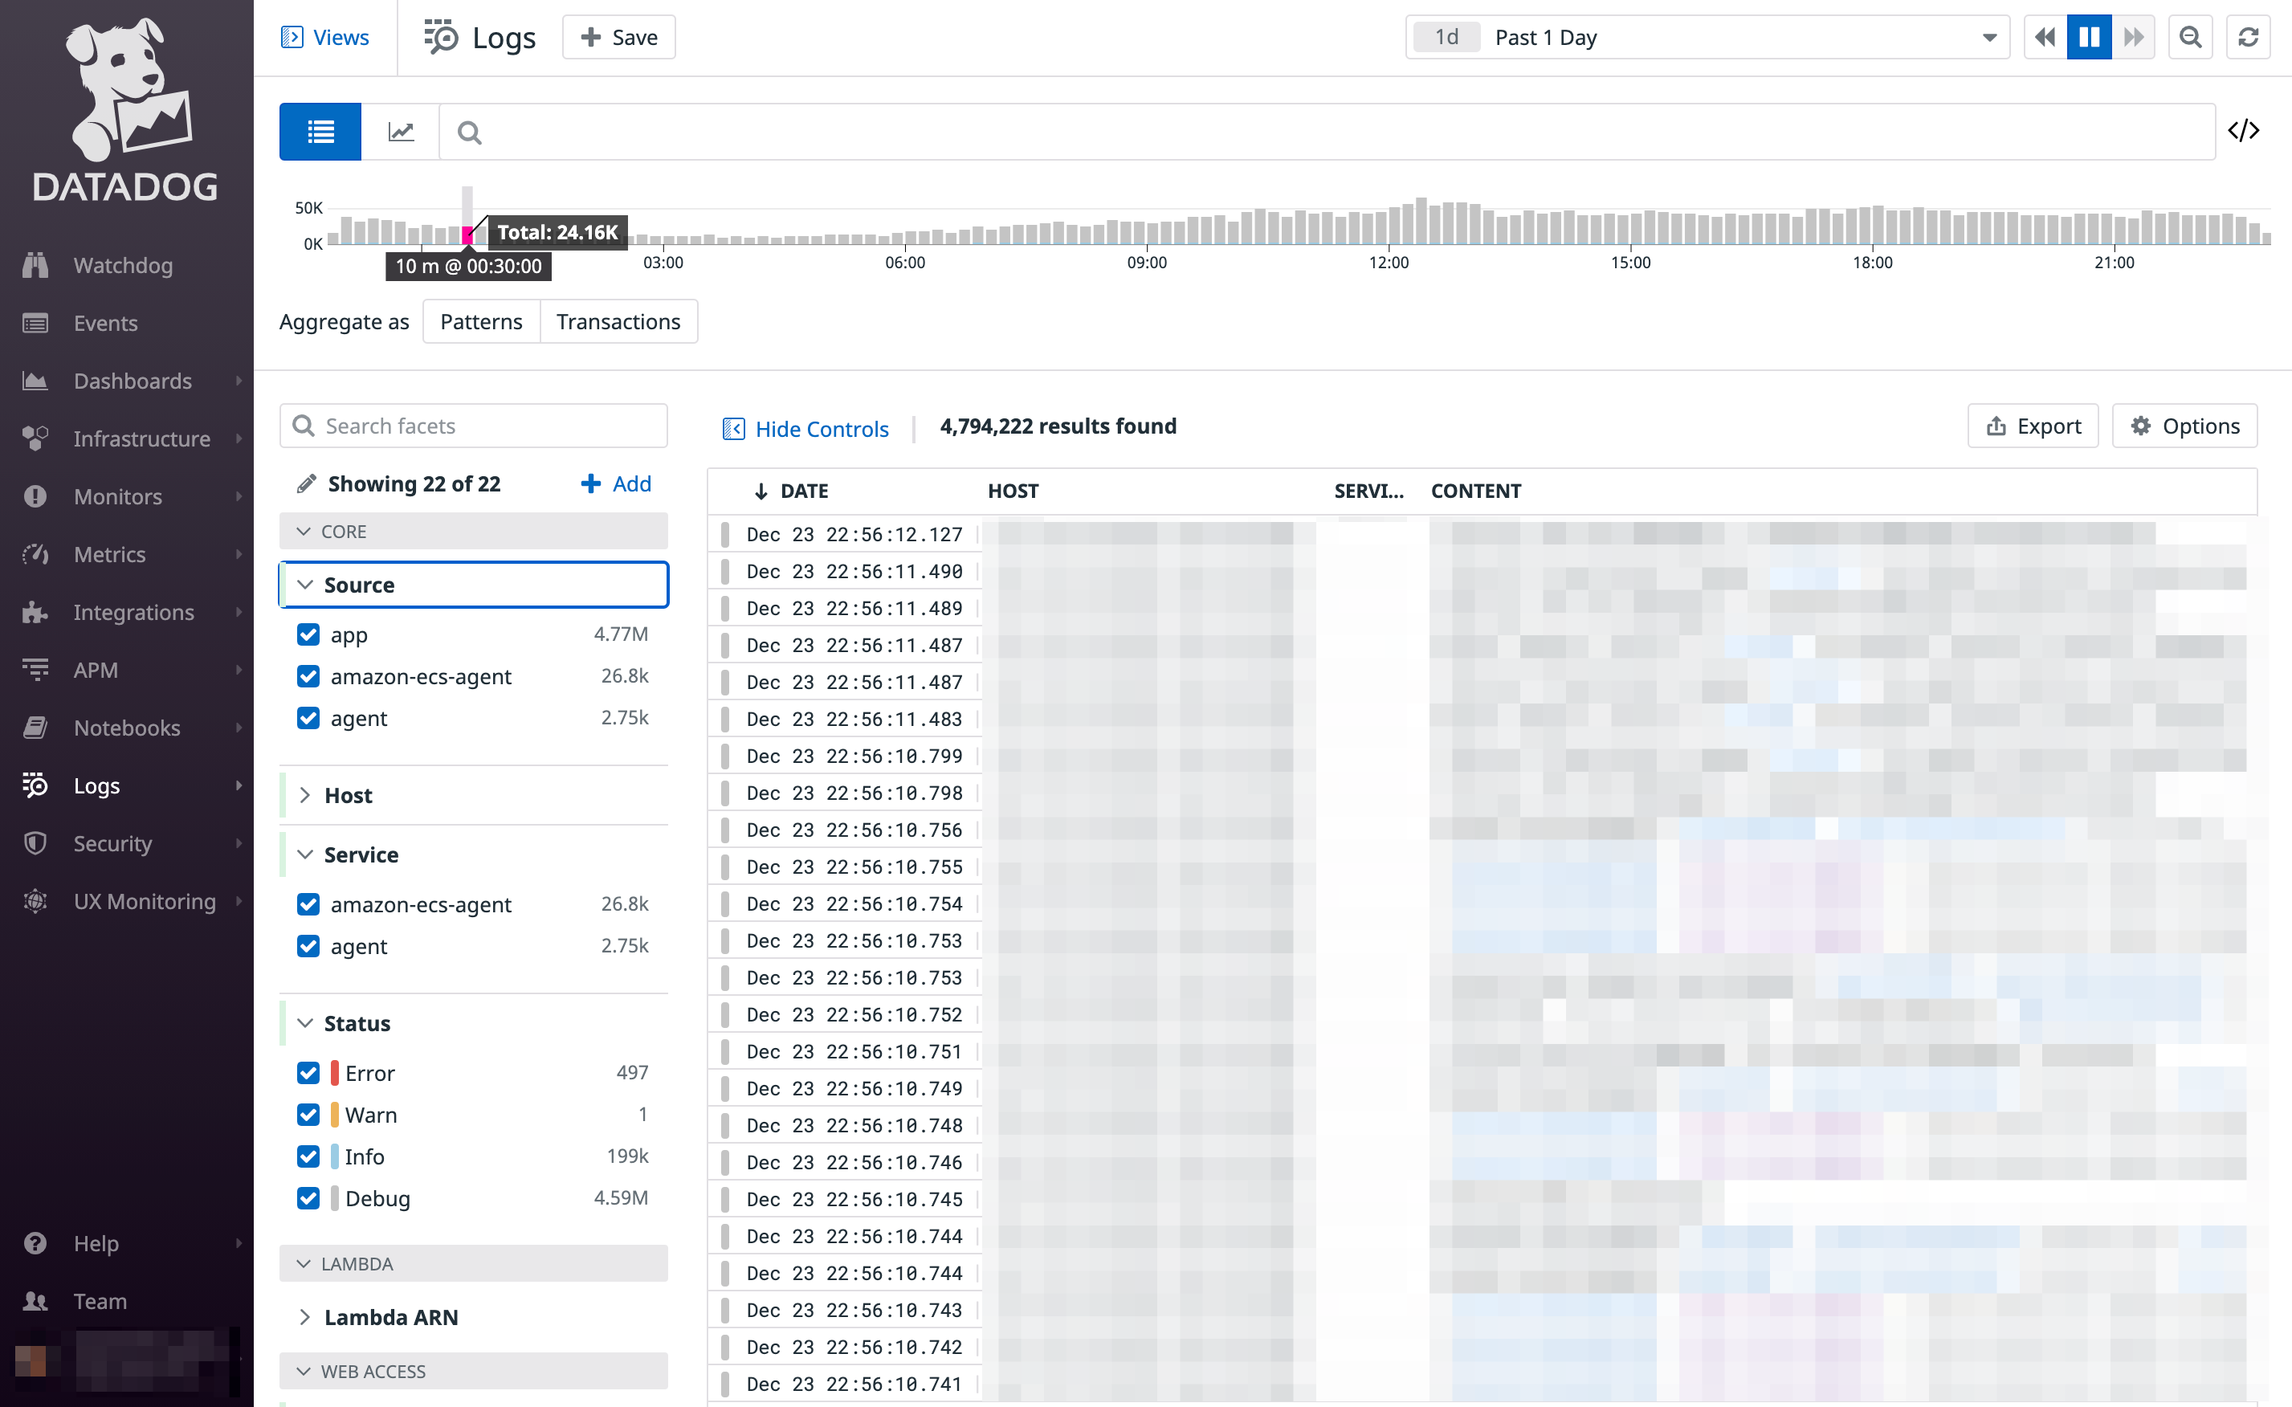Step time range backward

point(2045,37)
